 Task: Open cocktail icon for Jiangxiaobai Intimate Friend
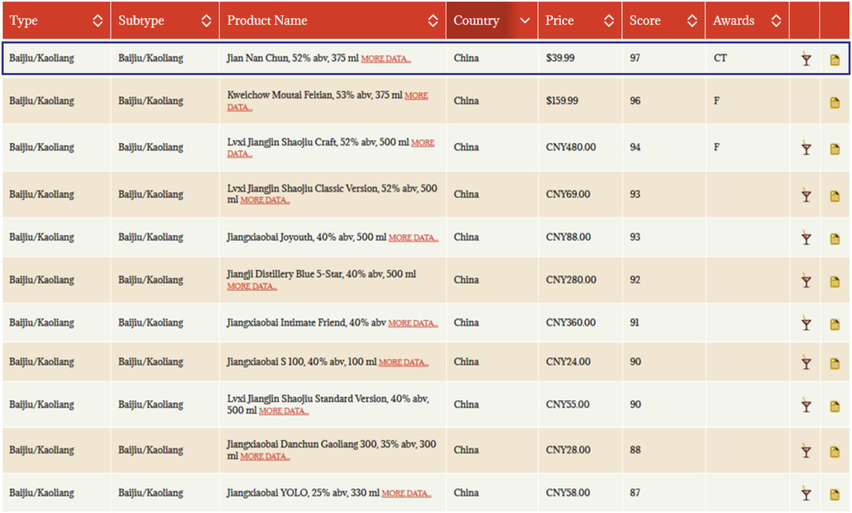tap(805, 323)
